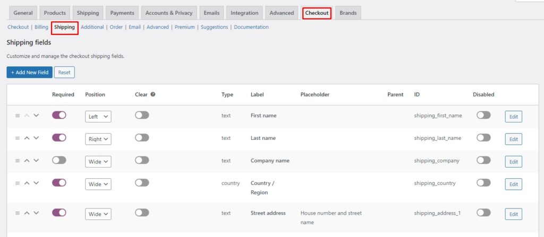Click the Reset button

[64, 73]
